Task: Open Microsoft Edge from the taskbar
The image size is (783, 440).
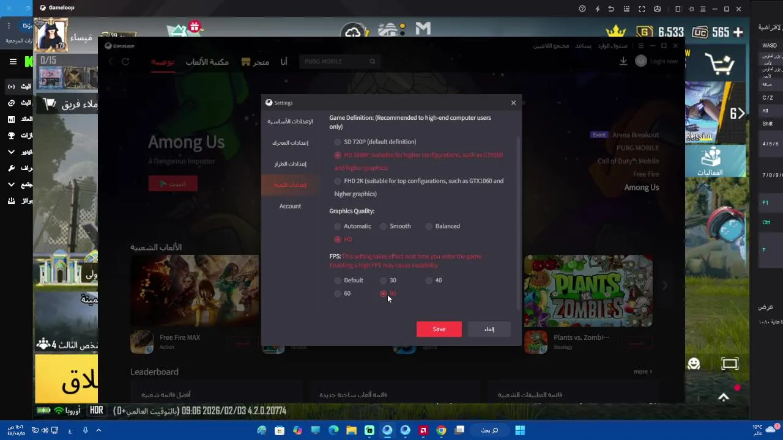Action: (333, 430)
